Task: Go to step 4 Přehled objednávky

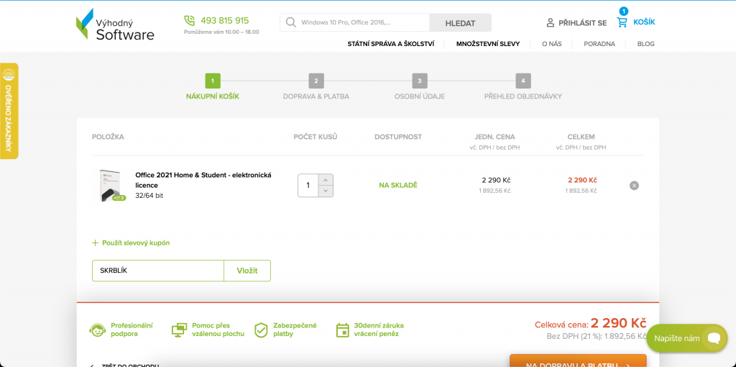Action: pyautogui.click(x=523, y=87)
